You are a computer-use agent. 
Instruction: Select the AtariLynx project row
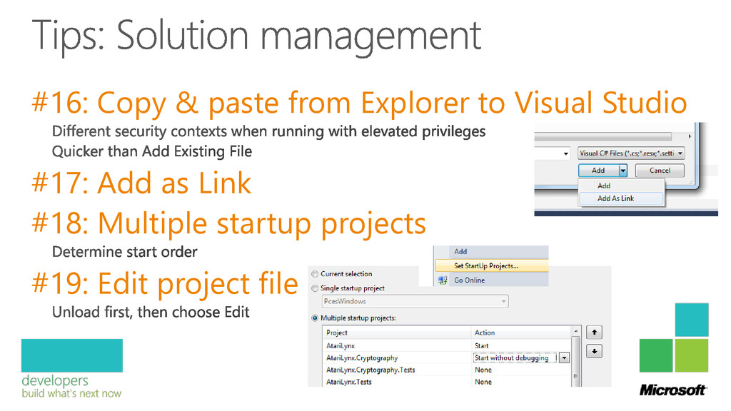(x=447, y=346)
